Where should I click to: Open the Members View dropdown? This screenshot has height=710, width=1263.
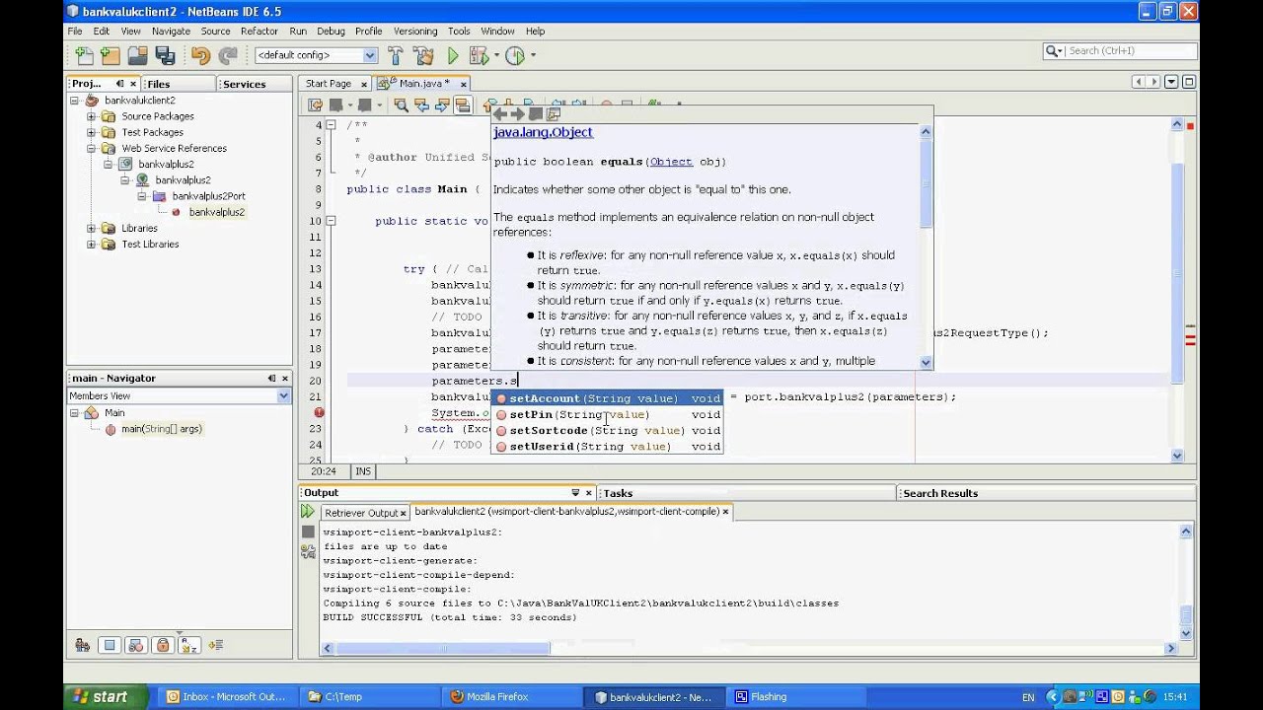click(x=283, y=395)
